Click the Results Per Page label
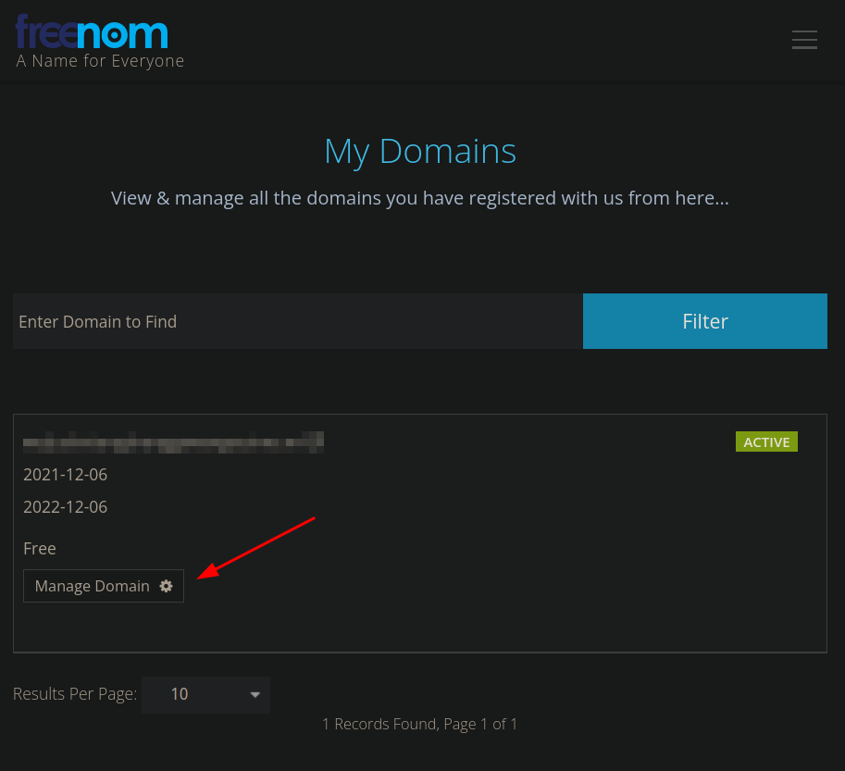 [x=75, y=694]
